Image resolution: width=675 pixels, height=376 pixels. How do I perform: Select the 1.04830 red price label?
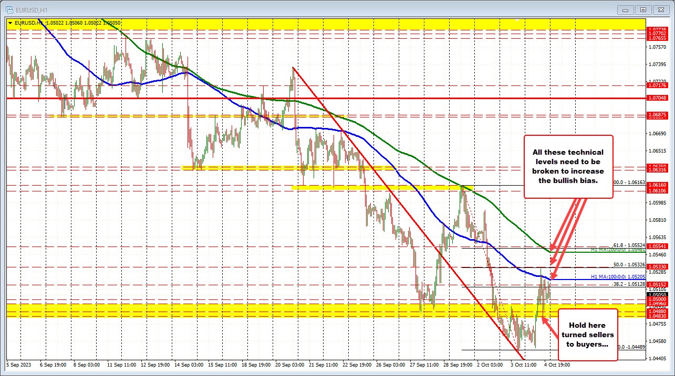[657, 316]
